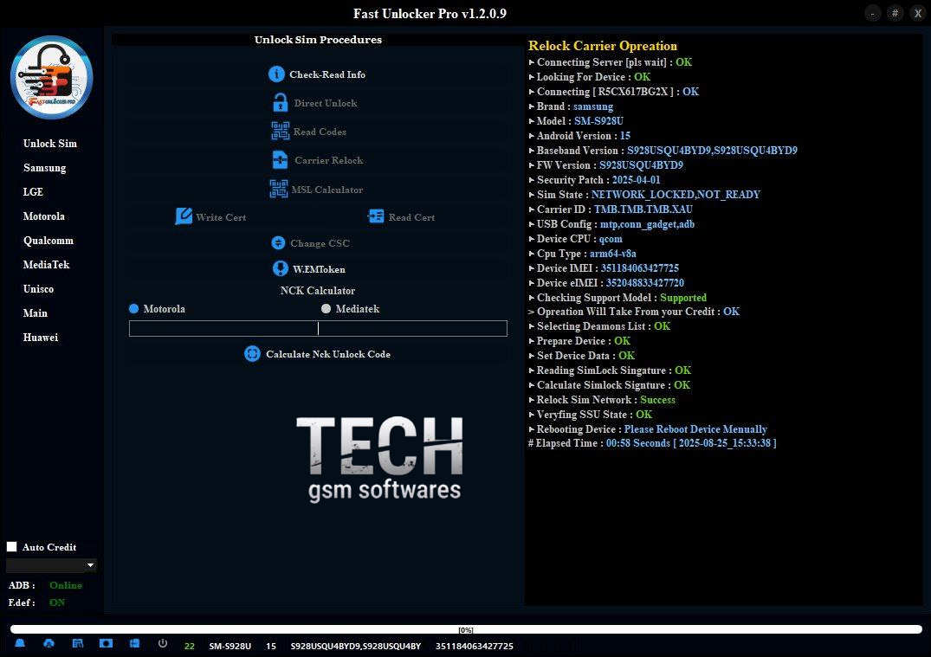Click IMEI '351184063427725' in the status bar

(475, 646)
